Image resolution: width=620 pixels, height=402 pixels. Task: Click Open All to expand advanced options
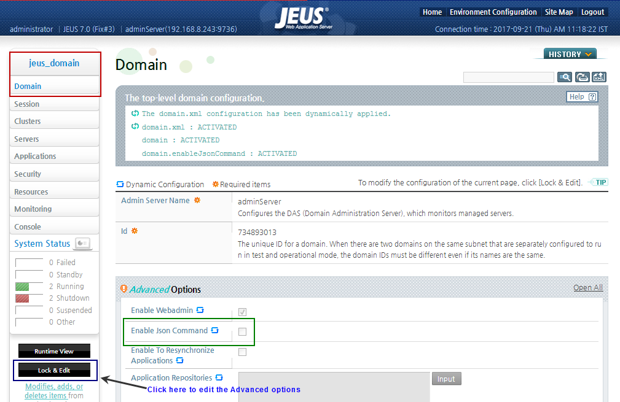[x=588, y=287]
